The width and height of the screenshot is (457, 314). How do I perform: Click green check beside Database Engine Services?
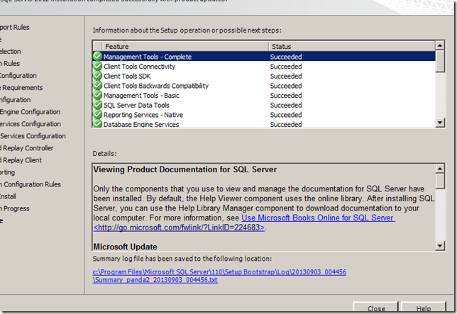tap(97, 124)
